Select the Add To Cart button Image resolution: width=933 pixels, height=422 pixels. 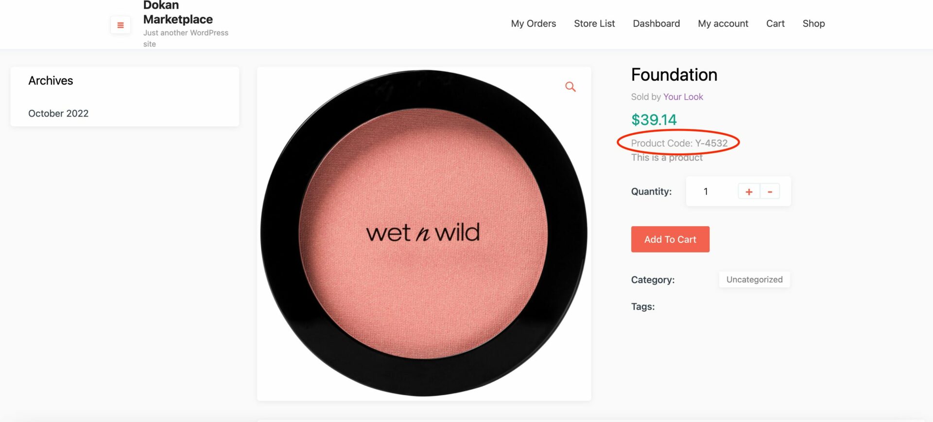[x=670, y=239]
